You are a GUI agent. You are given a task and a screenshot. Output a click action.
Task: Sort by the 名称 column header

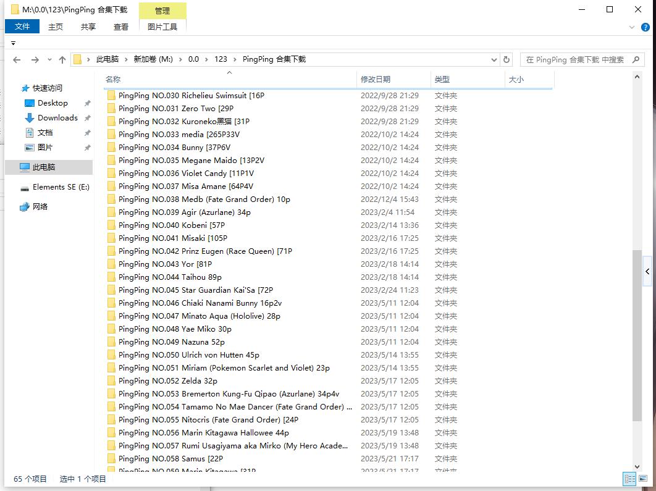point(229,80)
